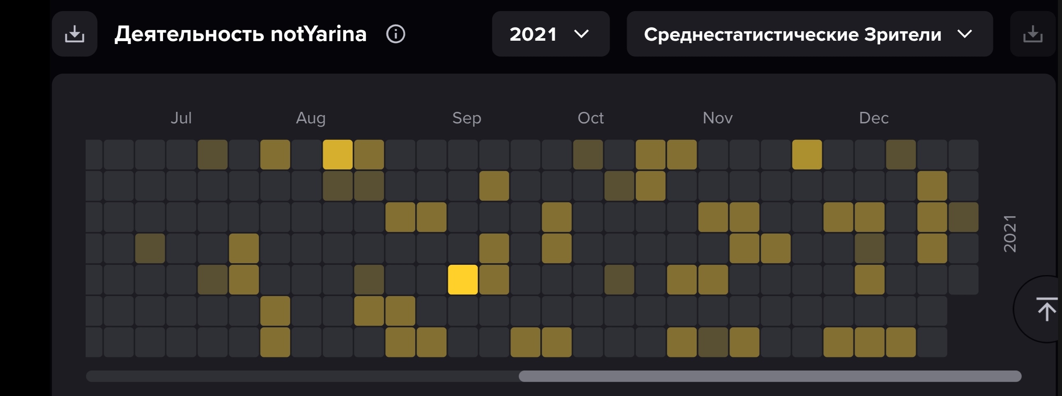Screen dimensions: 1062x396
Task: Click the Деятельность notYarina heading
Action: [240, 34]
